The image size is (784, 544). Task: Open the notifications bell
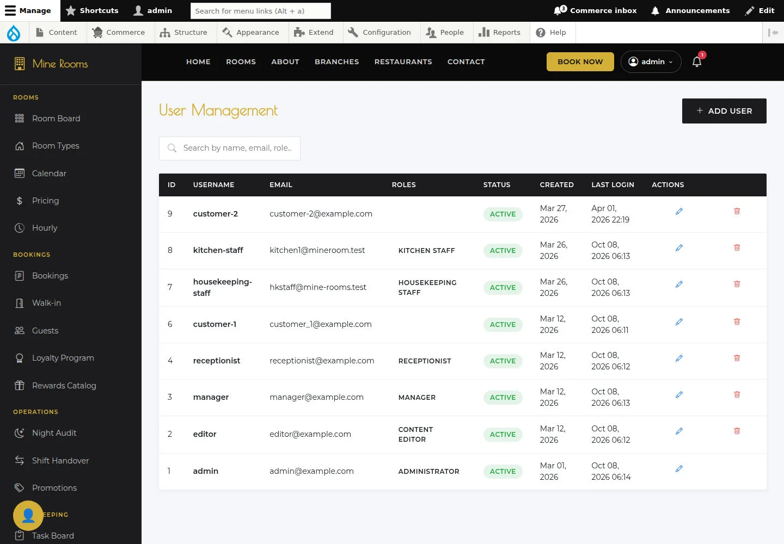(x=697, y=61)
